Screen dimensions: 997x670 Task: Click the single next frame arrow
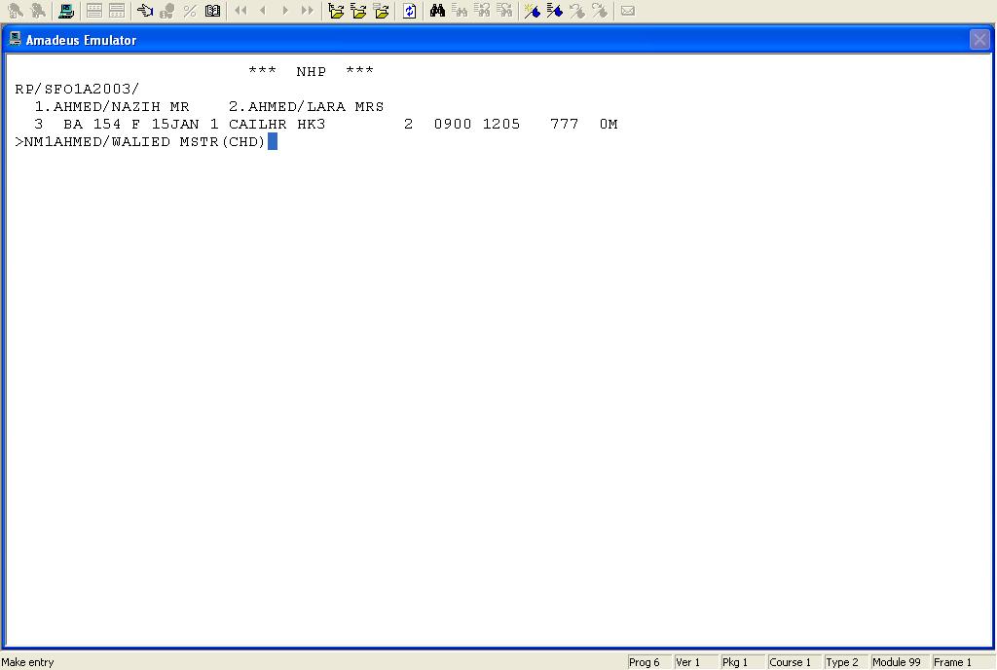(285, 11)
